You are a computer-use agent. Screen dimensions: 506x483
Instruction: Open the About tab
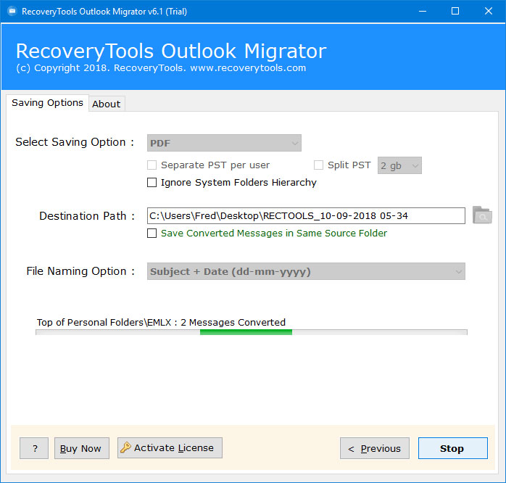click(106, 104)
